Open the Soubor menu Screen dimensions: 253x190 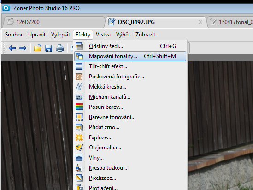14,35
